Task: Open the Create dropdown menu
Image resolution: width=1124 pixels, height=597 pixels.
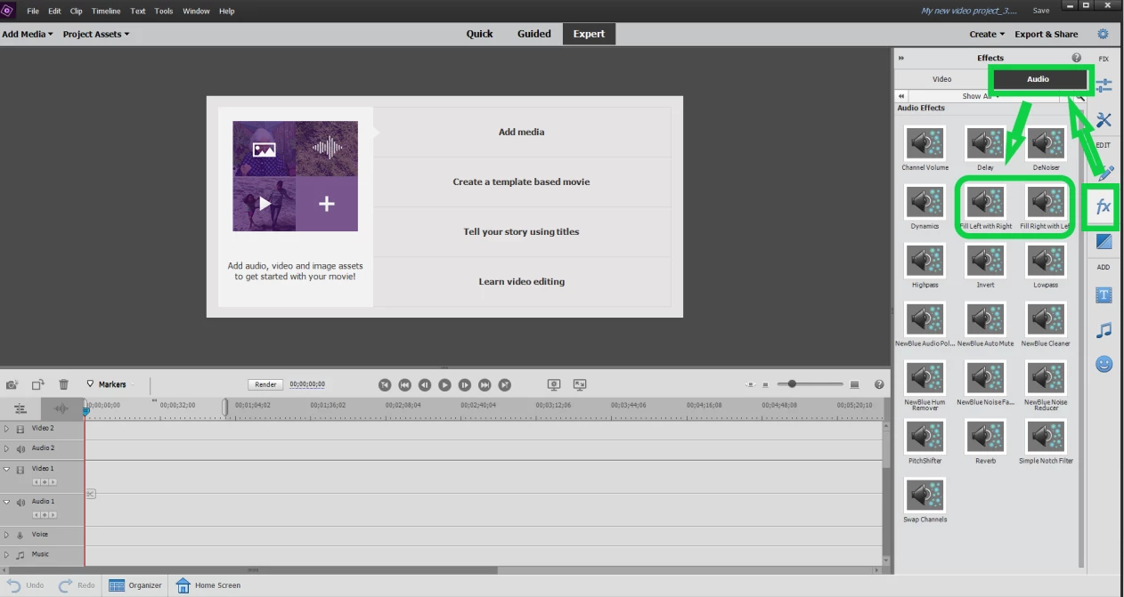Action: coord(987,34)
